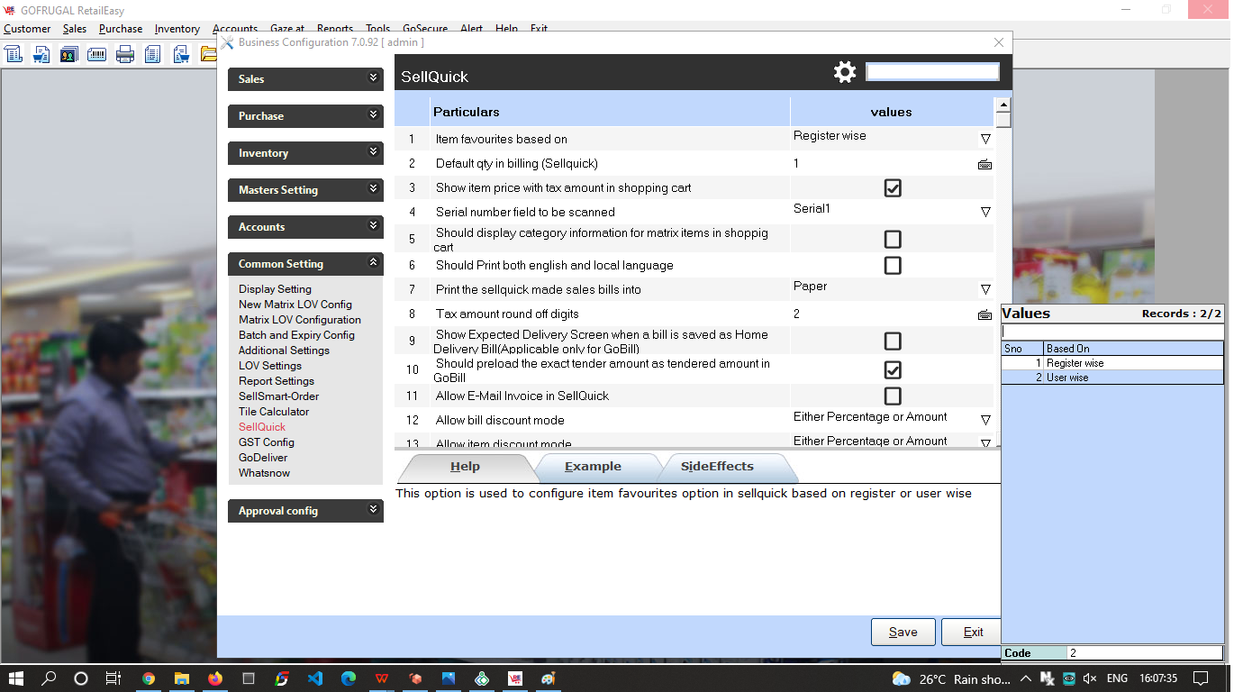Open GST Config under Common Setting
This screenshot has width=1234, height=692.
(x=266, y=442)
